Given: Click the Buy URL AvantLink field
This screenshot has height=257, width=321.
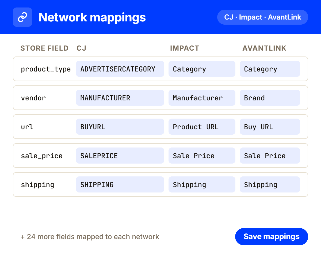Looking at the screenshot, I should [x=270, y=127].
